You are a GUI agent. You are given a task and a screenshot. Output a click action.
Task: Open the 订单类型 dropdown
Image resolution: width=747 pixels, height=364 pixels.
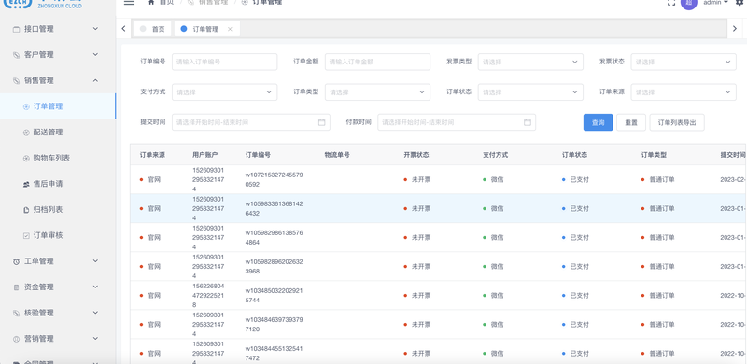[377, 92]
